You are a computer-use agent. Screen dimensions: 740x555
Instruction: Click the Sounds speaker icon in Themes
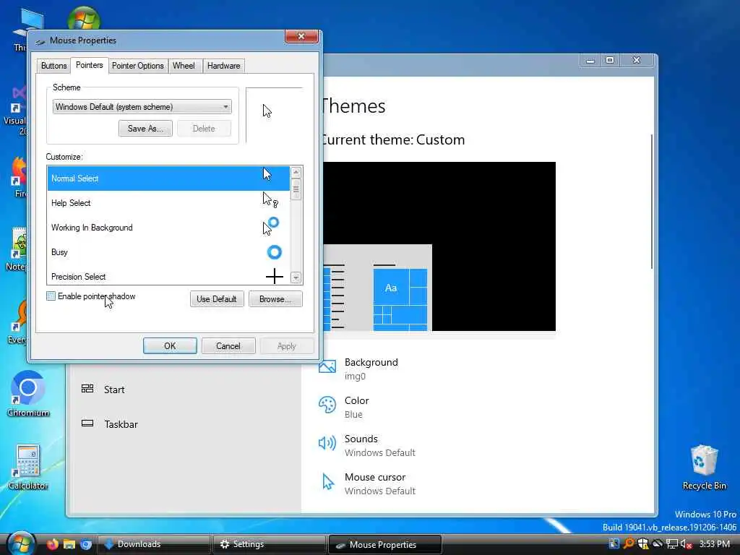pos(327,443)
